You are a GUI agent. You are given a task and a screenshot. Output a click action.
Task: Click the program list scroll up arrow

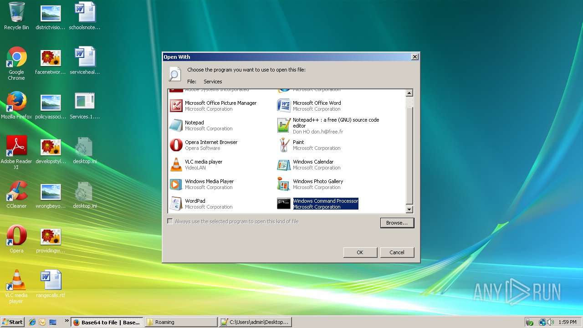point(409,93)
